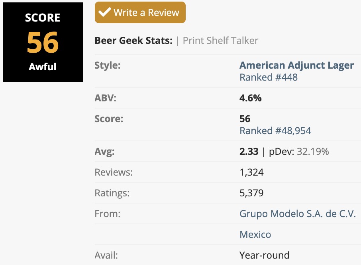Click the 2.33 average rating value
The width and height of the screenshot is (361, 265).
[x=249, y=152]
